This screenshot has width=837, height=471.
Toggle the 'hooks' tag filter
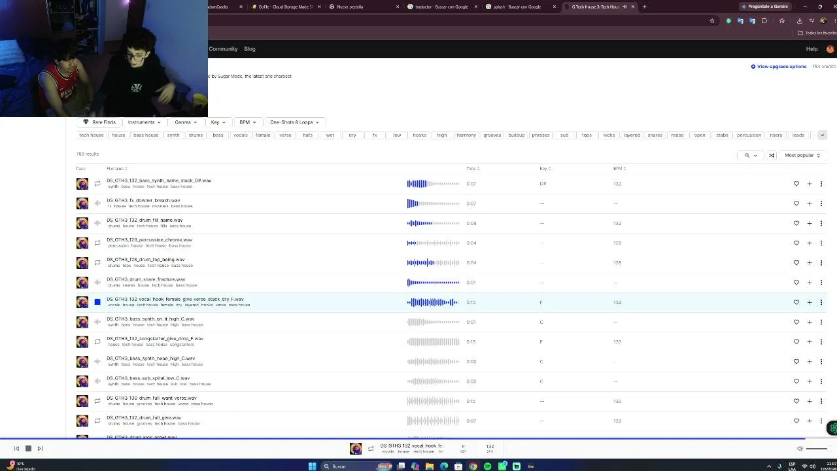pos(419,135)
